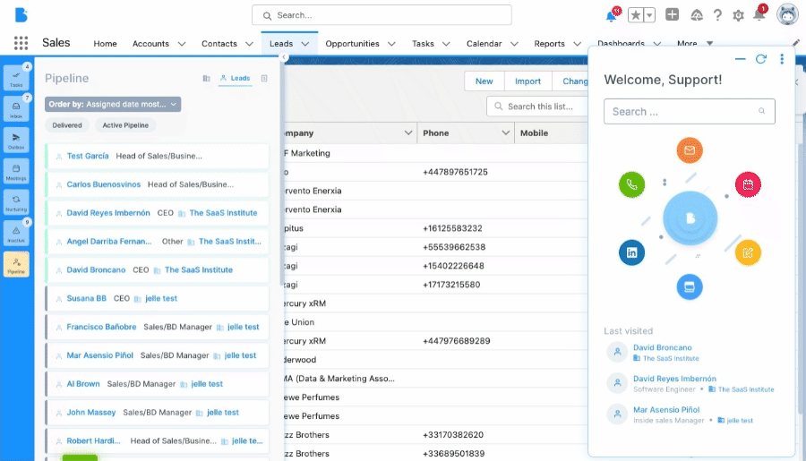Open Test García lead link
Screen dimensions: 806x461
click(88, 156)
